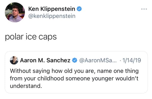
Task: Open the 1/14/19 timestamp of the quoted tweet
Action: (132, 60)
